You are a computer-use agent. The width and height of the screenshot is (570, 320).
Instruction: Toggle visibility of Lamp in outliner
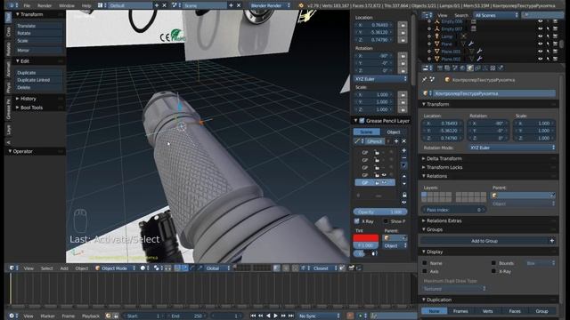click(x=540, y=36)
